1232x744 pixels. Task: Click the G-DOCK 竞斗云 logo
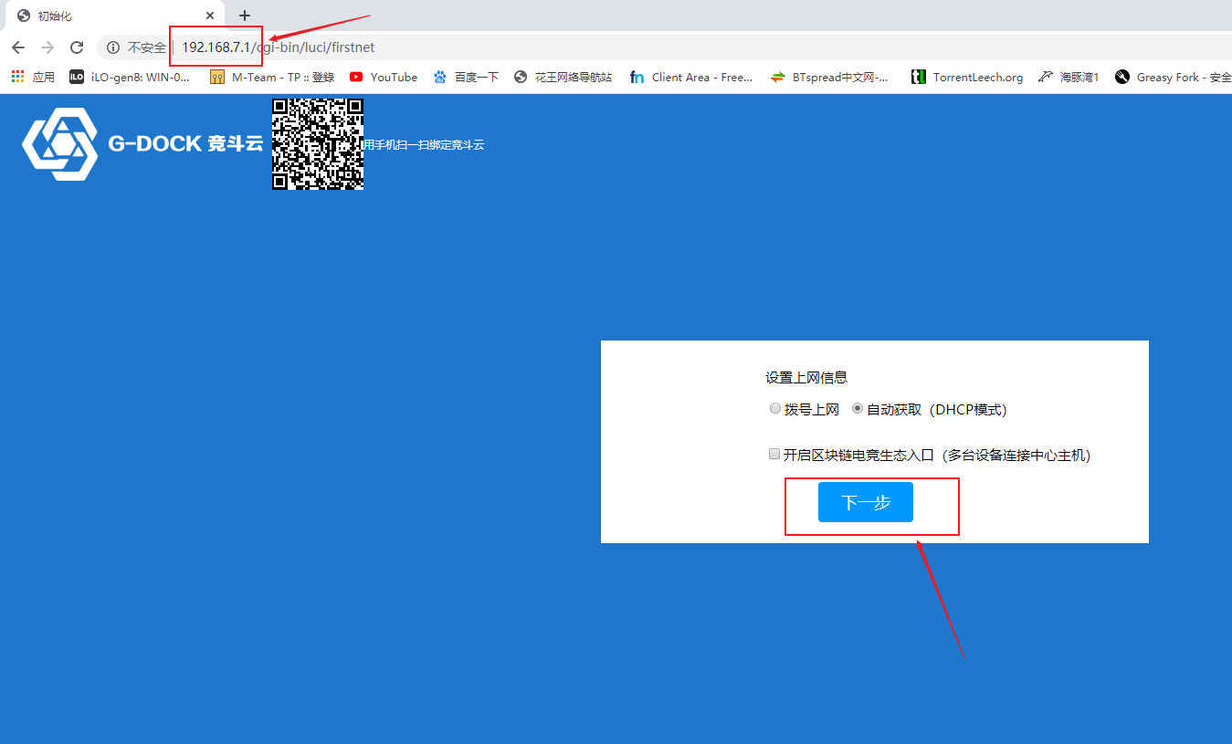pos(142,144)
